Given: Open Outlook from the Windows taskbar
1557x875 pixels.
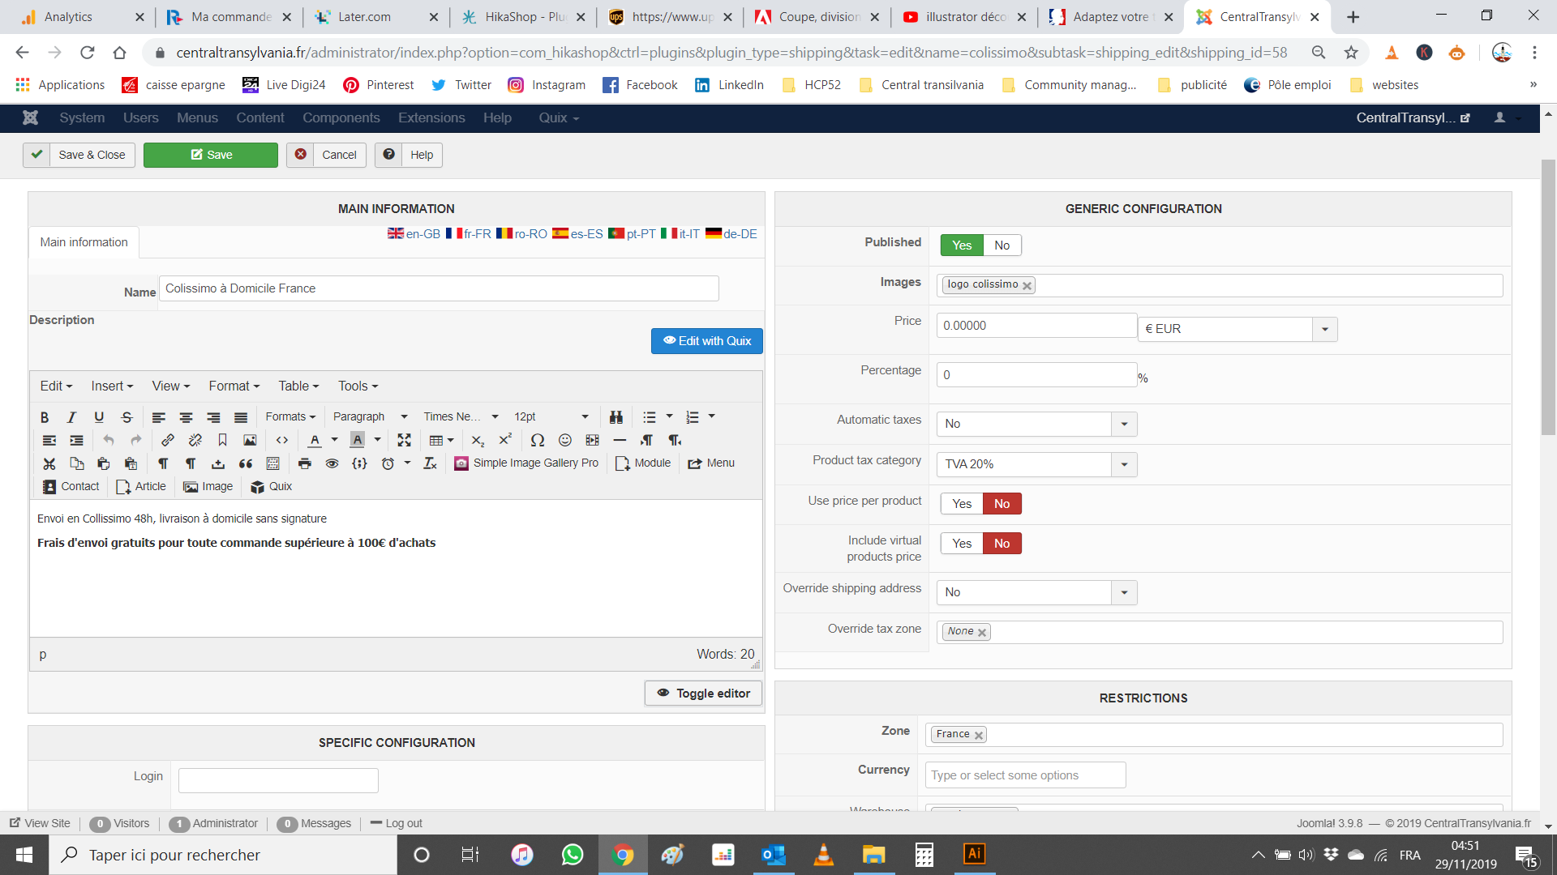Looking at the screenshot, I should (x=773, y=855).
